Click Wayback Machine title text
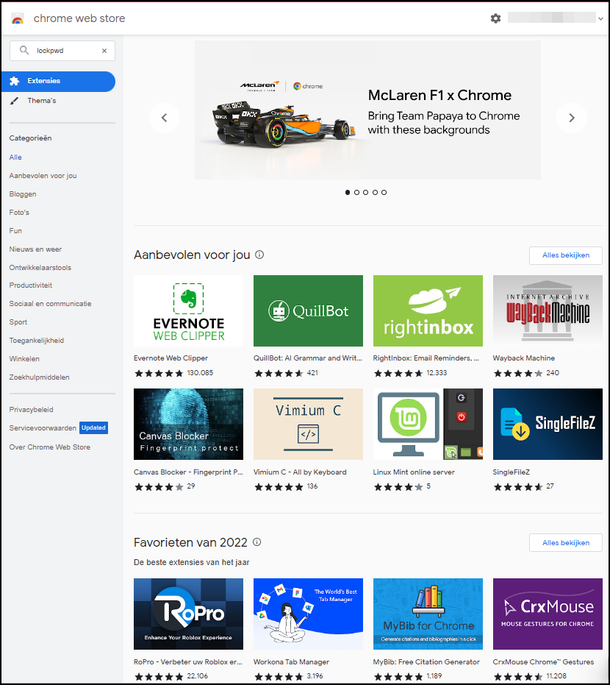 tap(523, 358)
